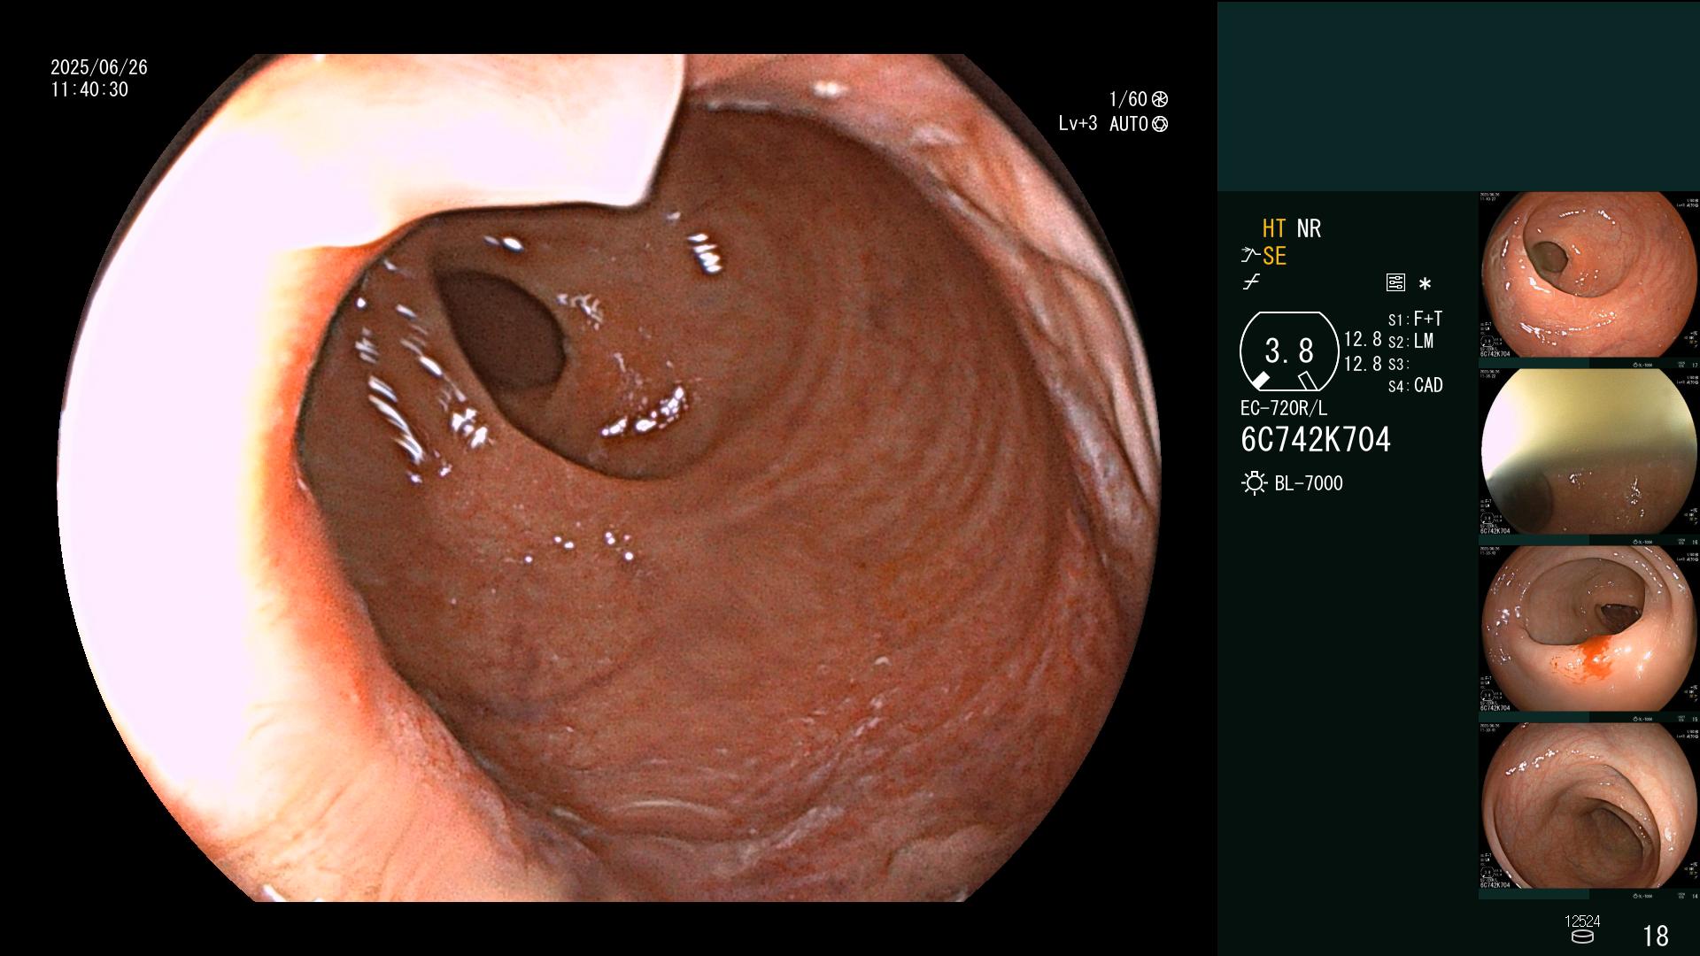The width and height of the screenshot is (1700, 956).
Task: Click the storage disk icon under 12524
Action: (x=1581, y=937)
